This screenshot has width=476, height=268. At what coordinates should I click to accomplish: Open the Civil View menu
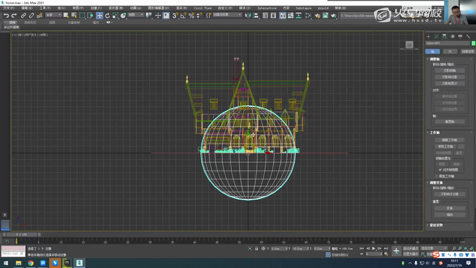(x=202, y=8)
